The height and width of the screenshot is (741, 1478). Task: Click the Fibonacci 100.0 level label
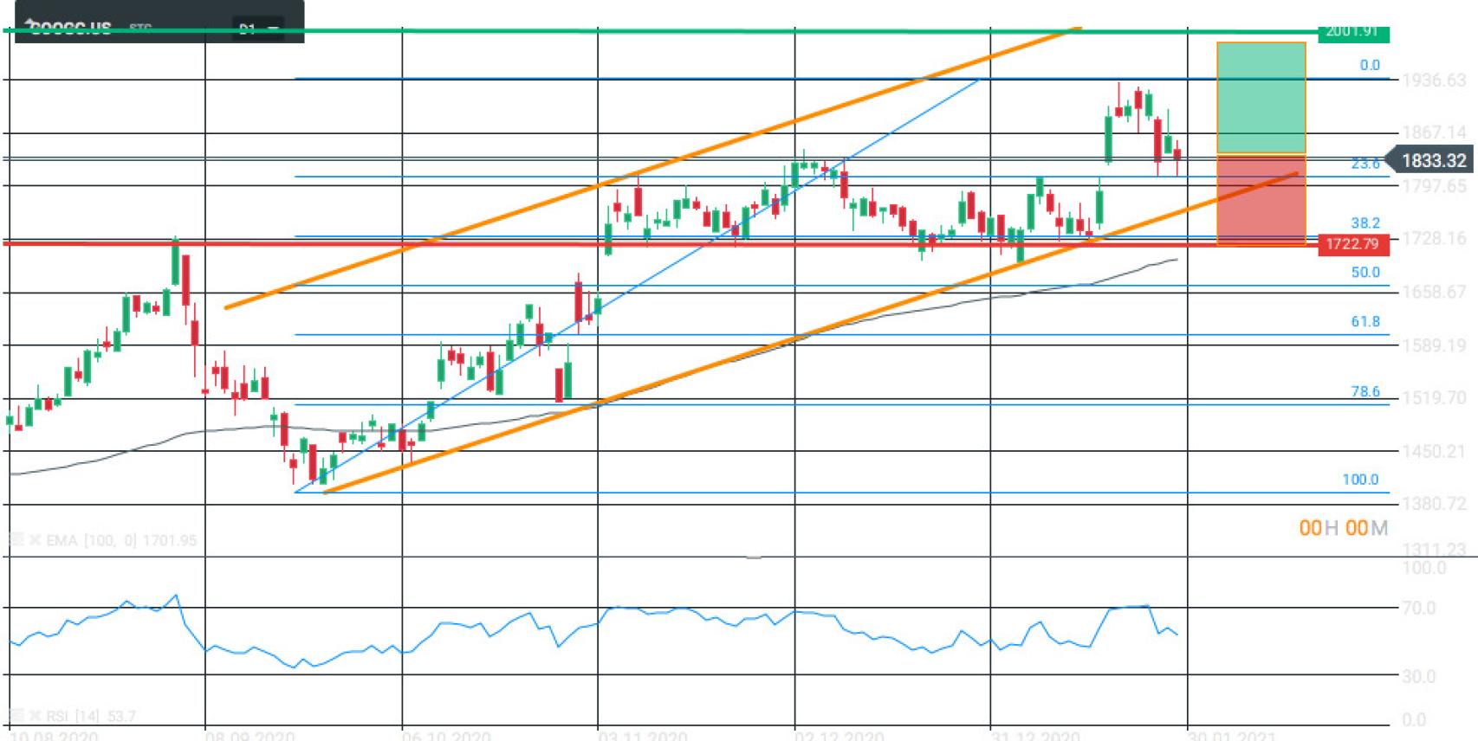coord(1359,479)
